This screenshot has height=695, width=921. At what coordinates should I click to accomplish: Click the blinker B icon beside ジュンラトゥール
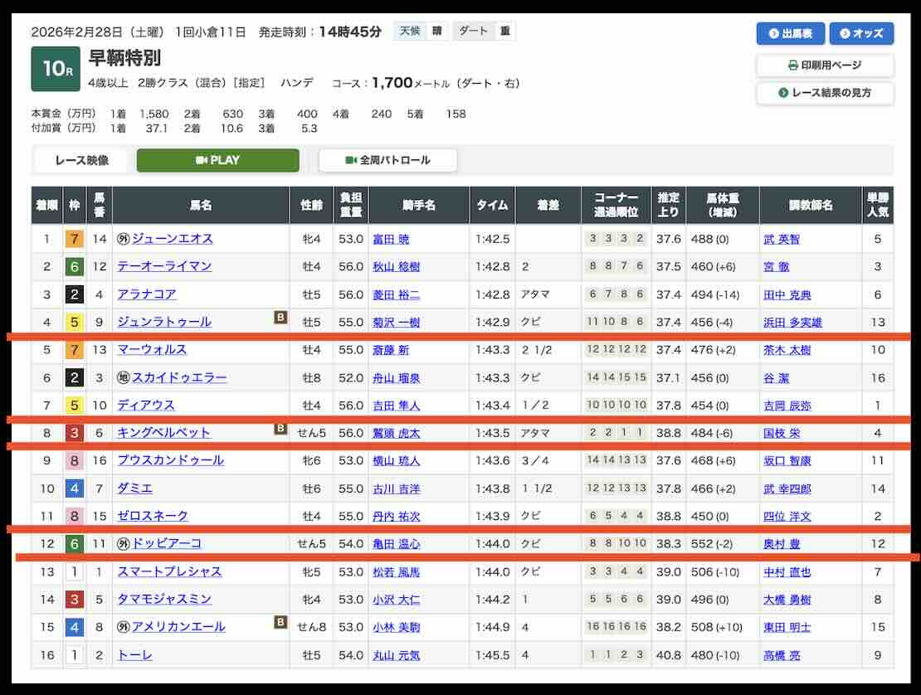tap(280, 317)
